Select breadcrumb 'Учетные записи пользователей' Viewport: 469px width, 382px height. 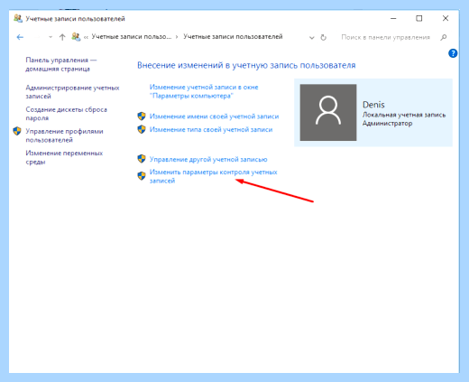click(233, 37)
